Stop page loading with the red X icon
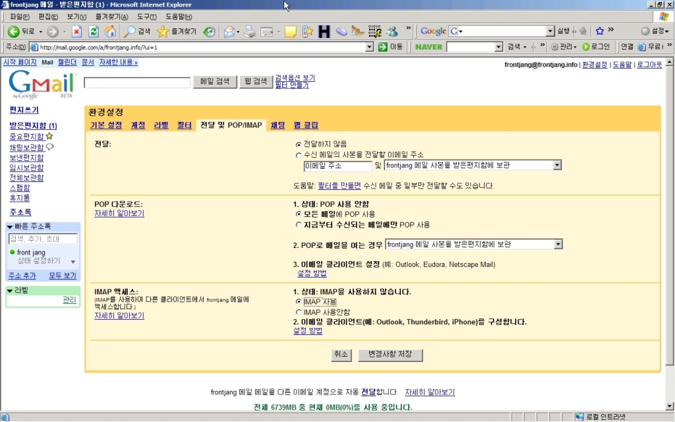Screen dimensions: 675x422 [x=76, y=32]
